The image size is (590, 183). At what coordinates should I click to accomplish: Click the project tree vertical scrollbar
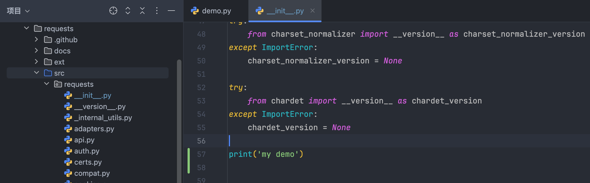(179, 120)
